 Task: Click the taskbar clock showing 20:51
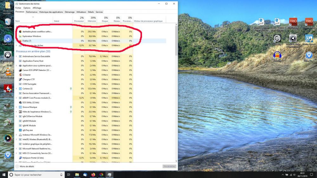[302, 175]
